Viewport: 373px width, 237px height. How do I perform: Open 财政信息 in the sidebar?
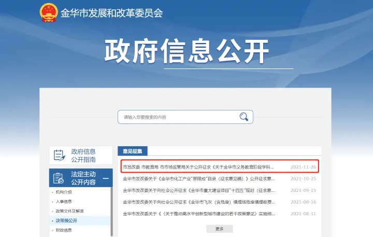click(64, 230)
